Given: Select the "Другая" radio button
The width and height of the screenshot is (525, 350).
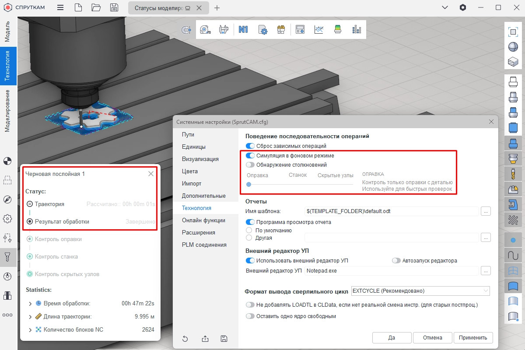Looking at the screenshot, I should click(x=249, y=238).
